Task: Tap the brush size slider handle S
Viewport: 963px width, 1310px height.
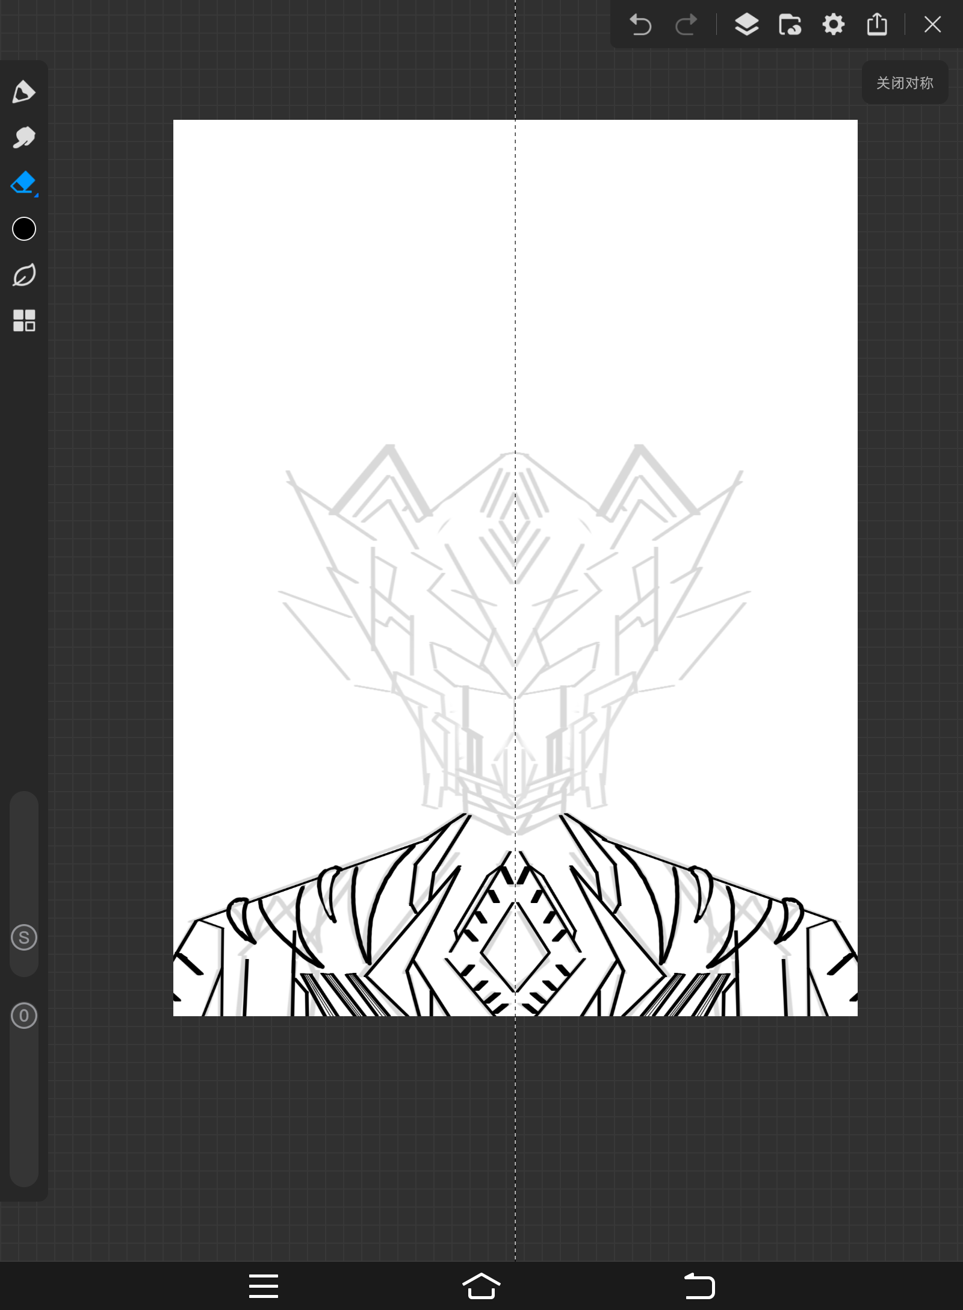Action: tap(24, 937)
